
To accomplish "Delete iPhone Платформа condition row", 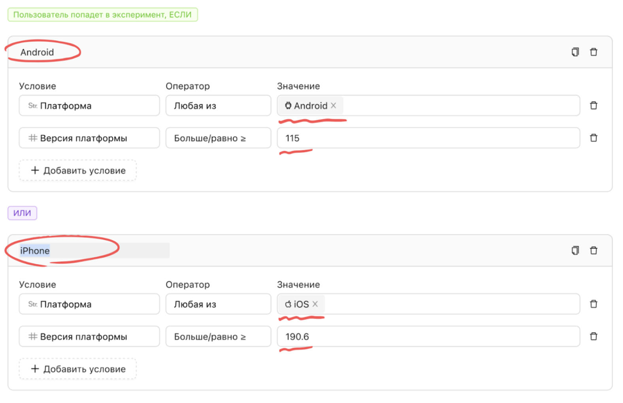I will coord(593,304).
